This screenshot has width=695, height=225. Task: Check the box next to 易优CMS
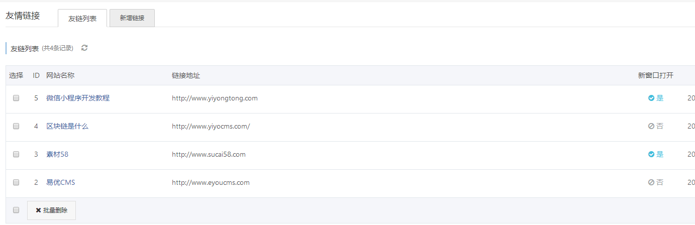(16, 183)
